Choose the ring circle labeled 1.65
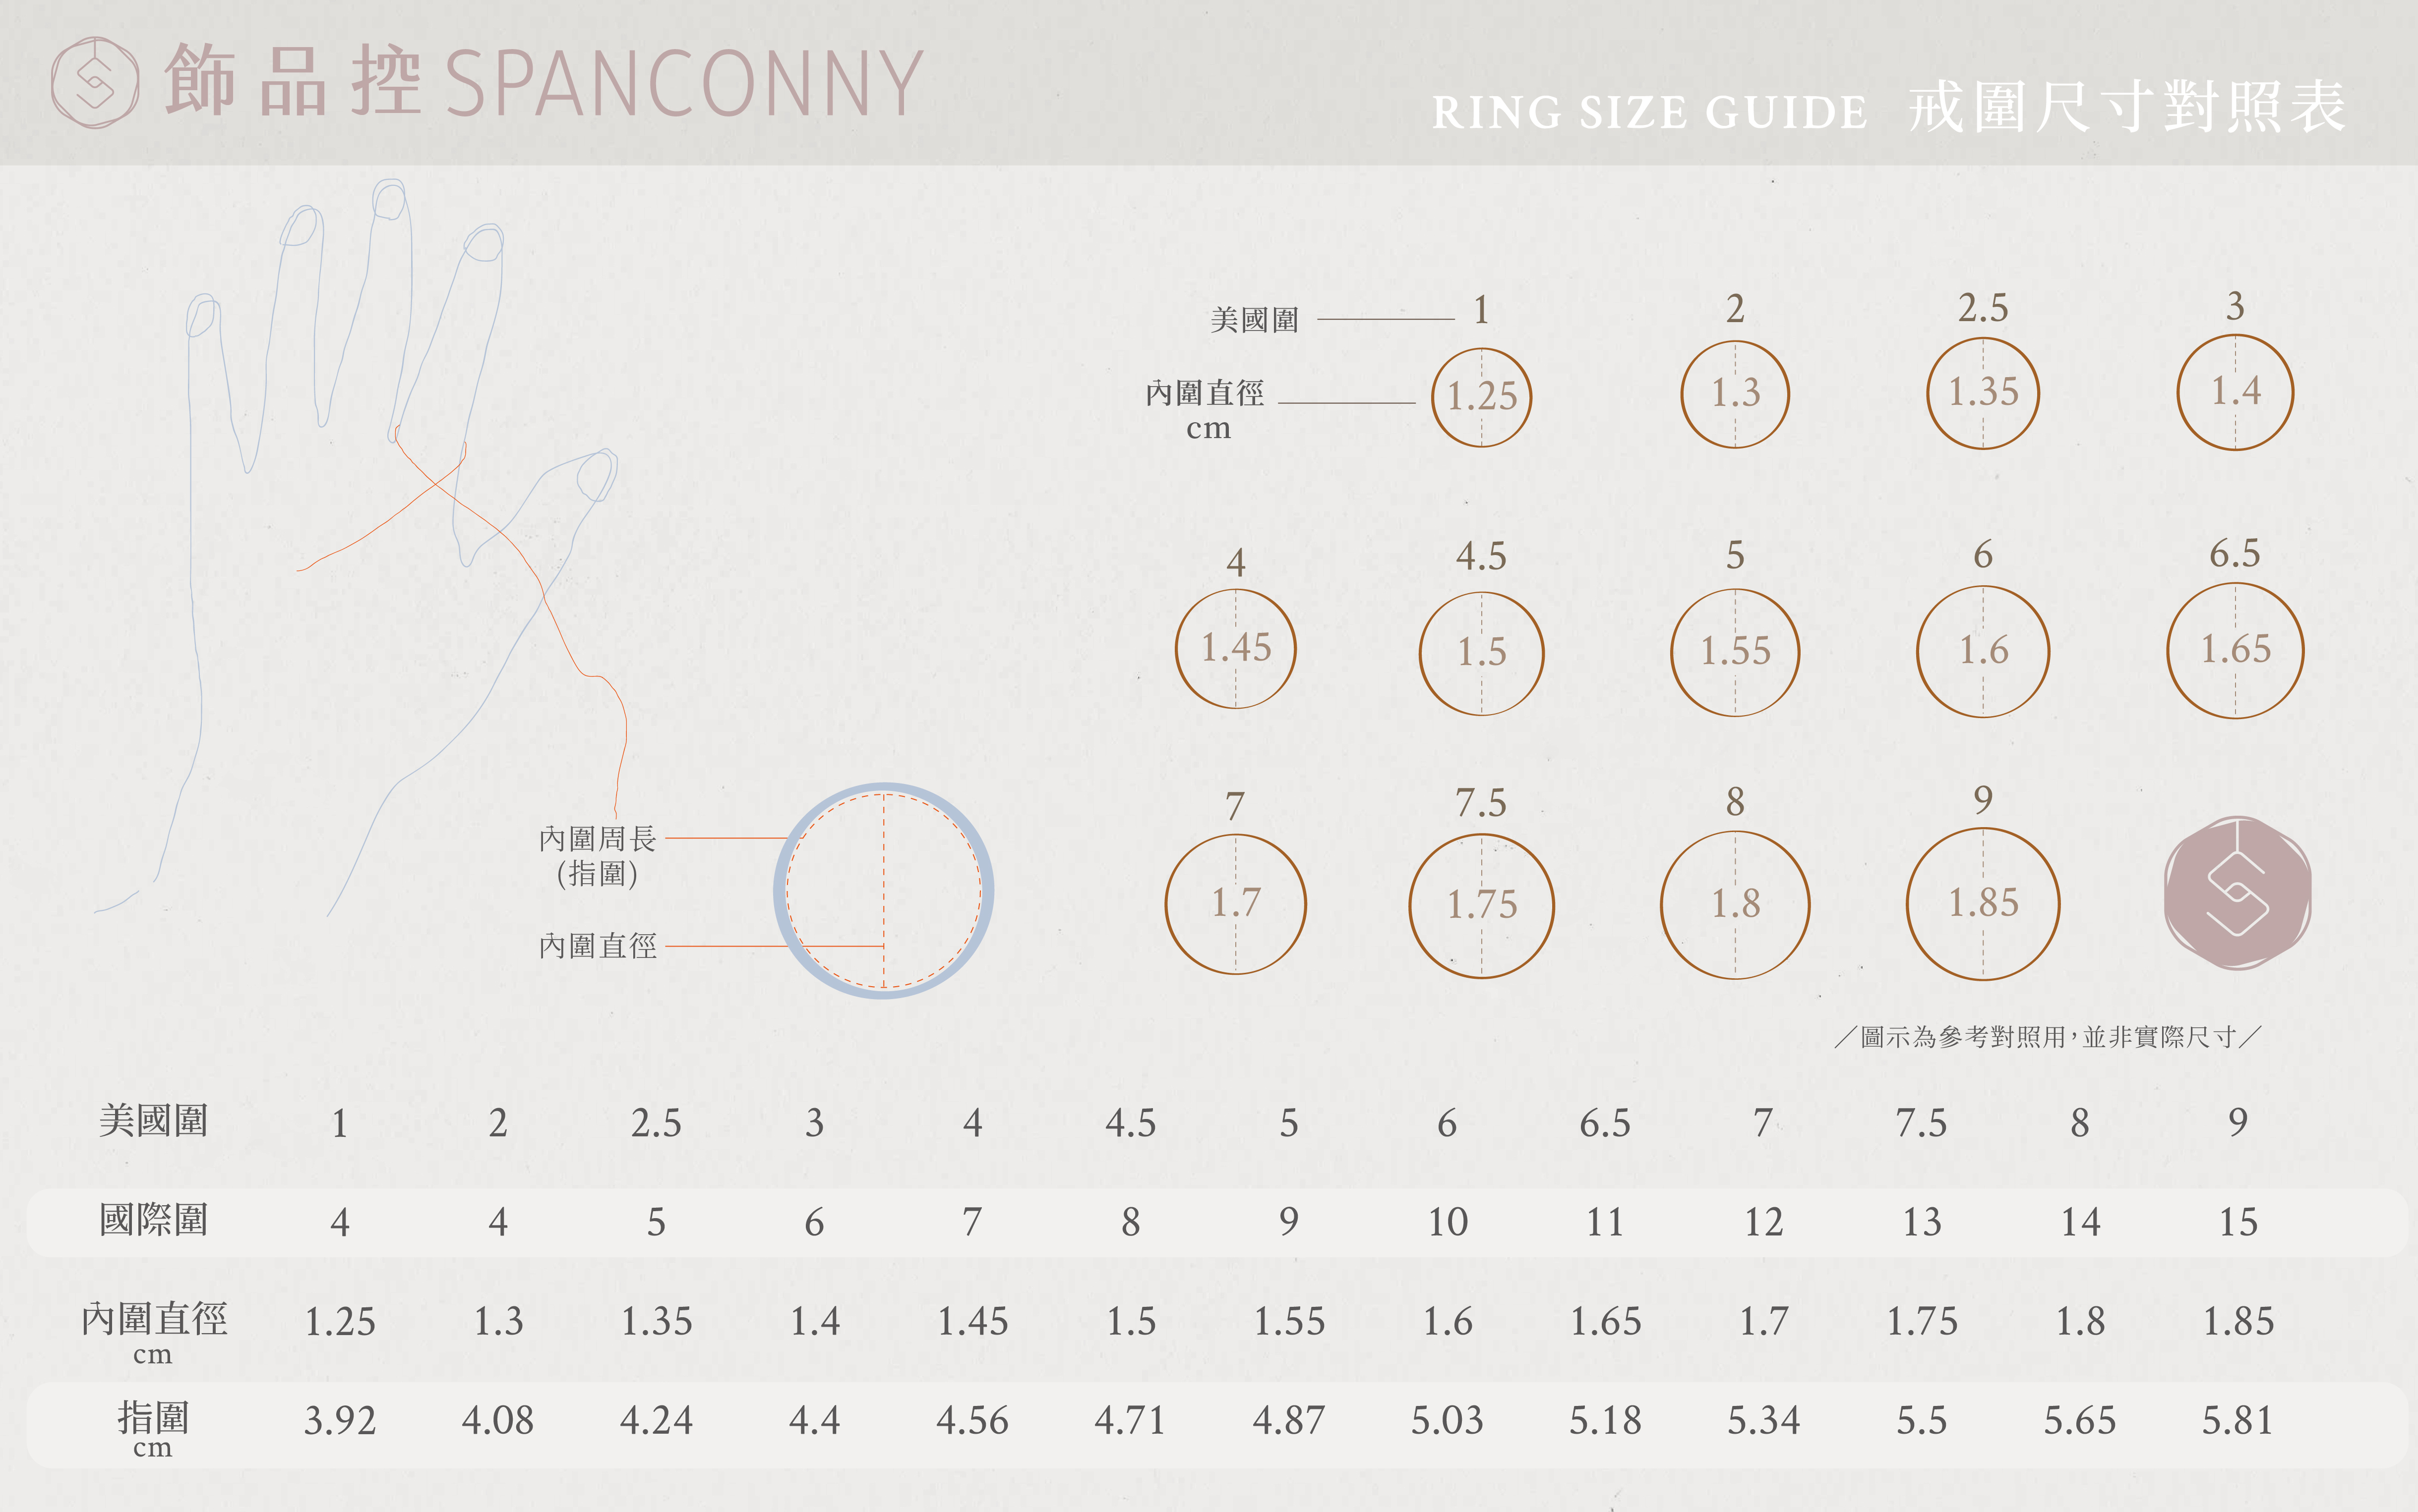This screenshot has height=1512, width=2418. pos(2235,651)
